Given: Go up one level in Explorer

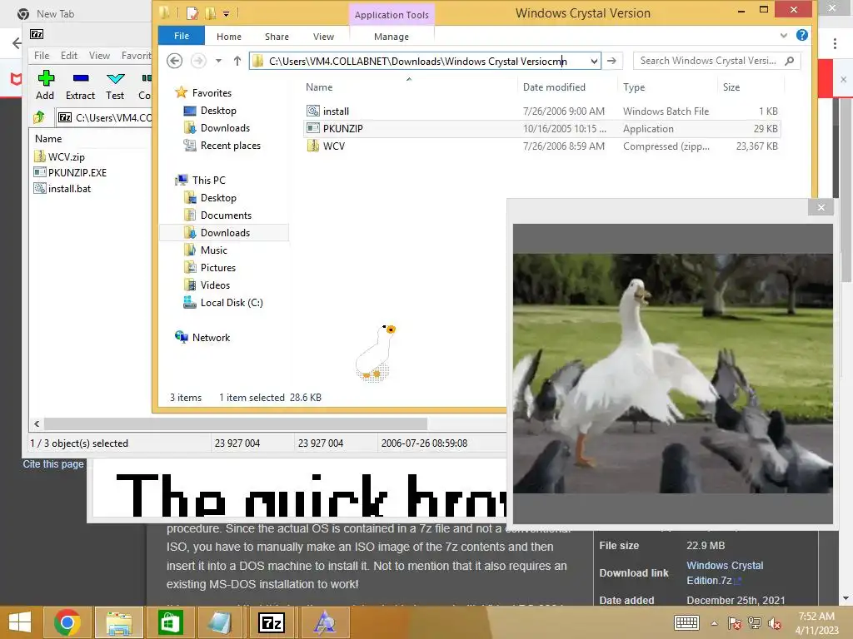Looking at the screenshot, I should click(x=237, y=61).
